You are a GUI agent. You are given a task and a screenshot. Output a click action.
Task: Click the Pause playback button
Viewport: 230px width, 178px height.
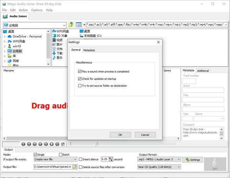(x=57, y=144)
